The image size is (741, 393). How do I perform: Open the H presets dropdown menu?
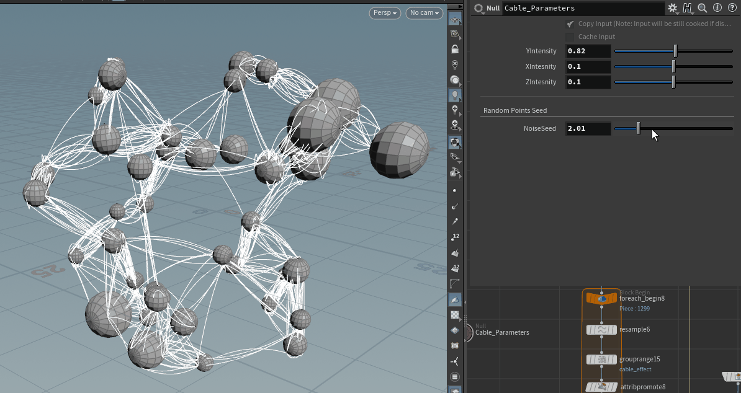(687, 8)
